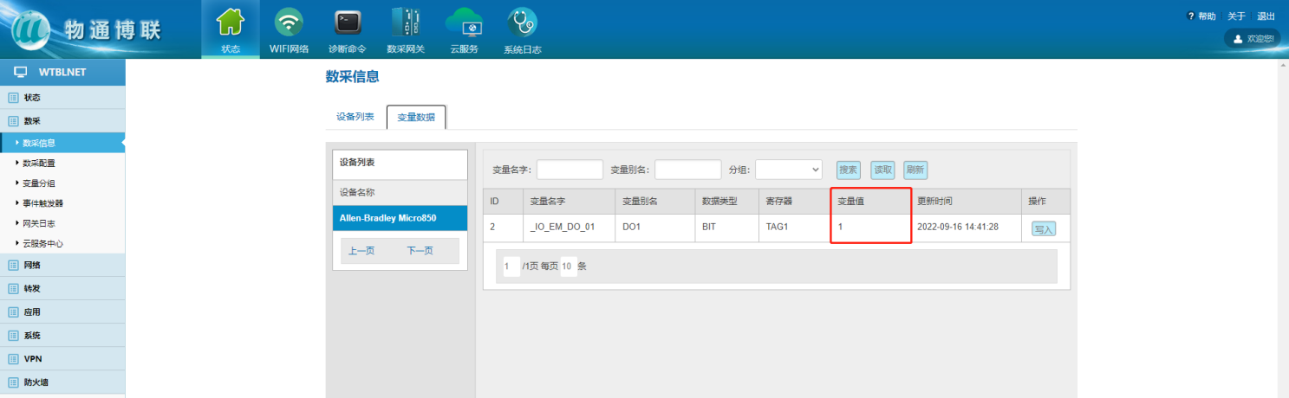Click the 退出 logout link
Screen dimensions: 1289x398
tap(1266, 16)
